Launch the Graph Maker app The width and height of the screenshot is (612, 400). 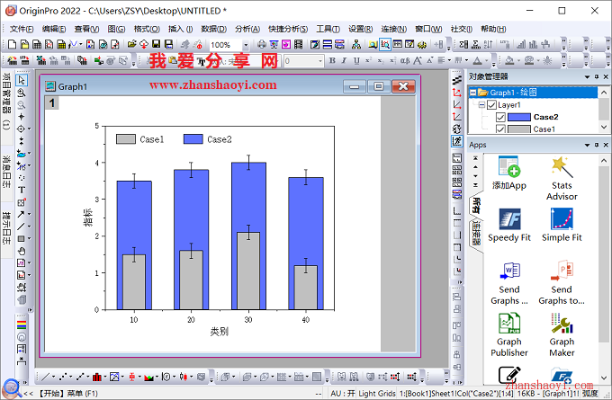pos(562,335)
